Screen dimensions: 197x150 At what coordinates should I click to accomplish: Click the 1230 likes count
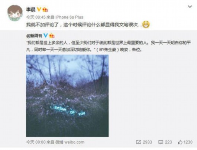[188, 142]
